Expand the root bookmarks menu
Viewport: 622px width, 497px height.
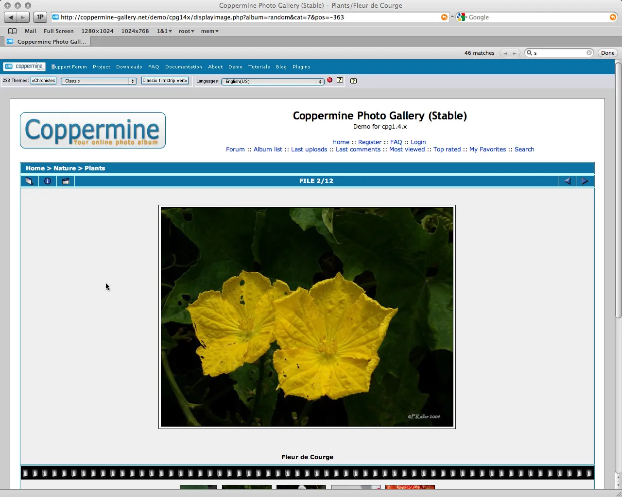click(x=186, y=31)
